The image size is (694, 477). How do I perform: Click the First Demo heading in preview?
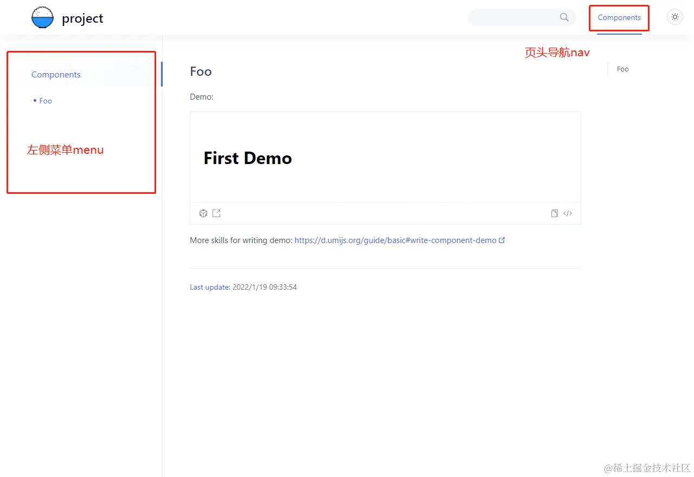pyautogui.click(x=248, y=158)
